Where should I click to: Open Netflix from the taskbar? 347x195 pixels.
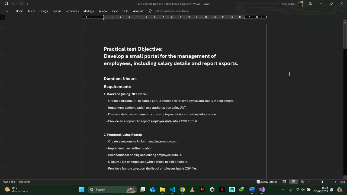[x=222, y=190]
